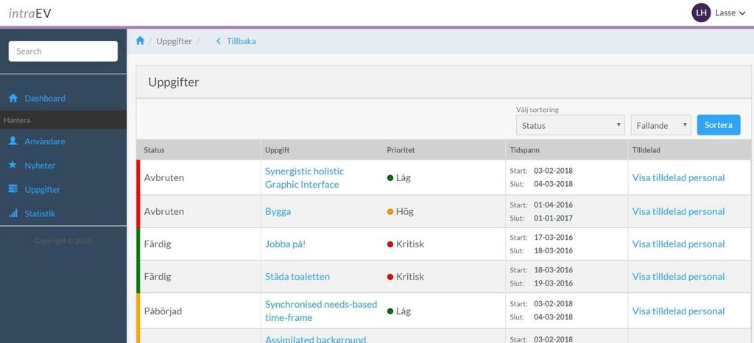This screenshot has width=754, height=343.
Task: Click Kritisk priority in Städa toaletten row
Action: tap(406, 277)
